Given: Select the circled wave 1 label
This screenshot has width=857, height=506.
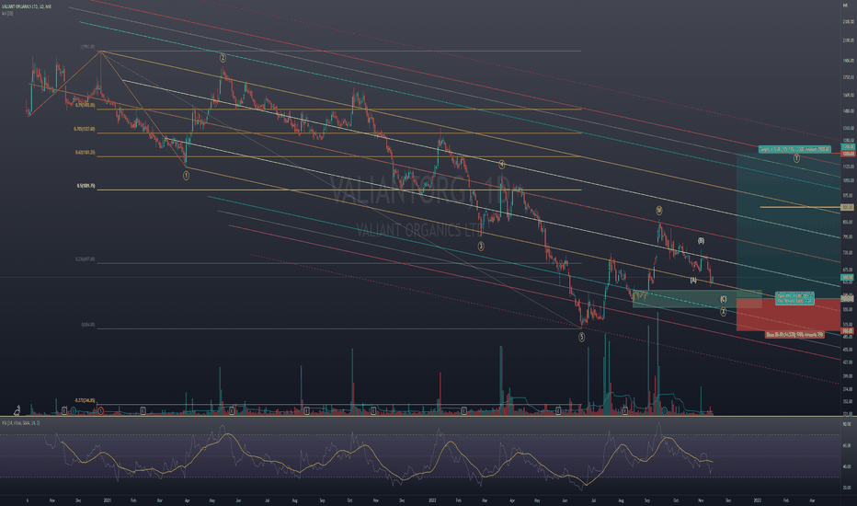Looking at the screenshot, I should [x=186, y=176].
